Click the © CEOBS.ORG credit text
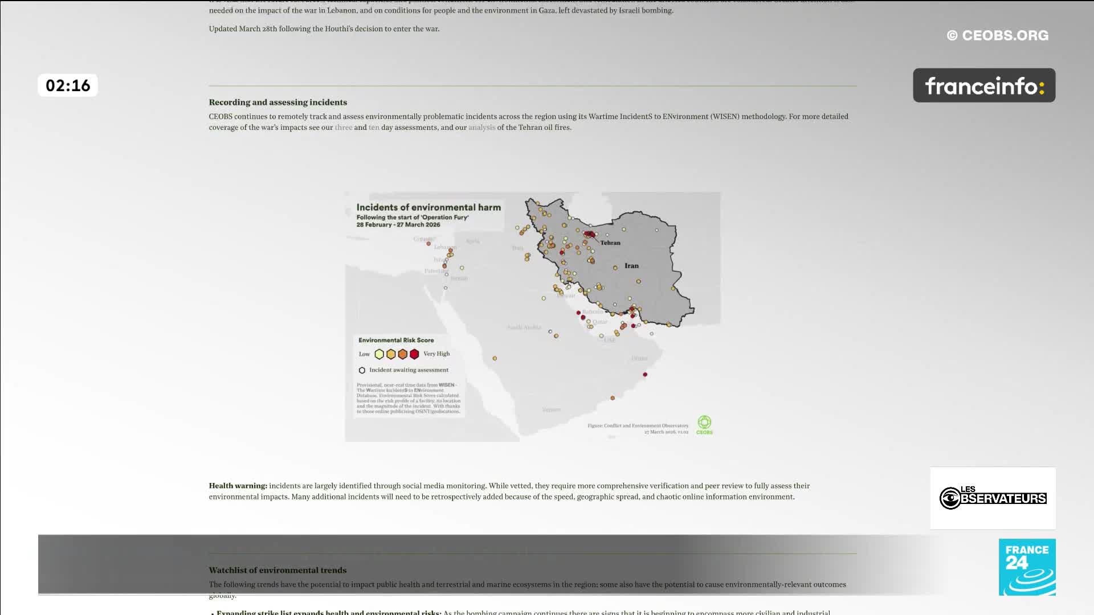Screen dimensions: 1094x615 click(997, 35)
